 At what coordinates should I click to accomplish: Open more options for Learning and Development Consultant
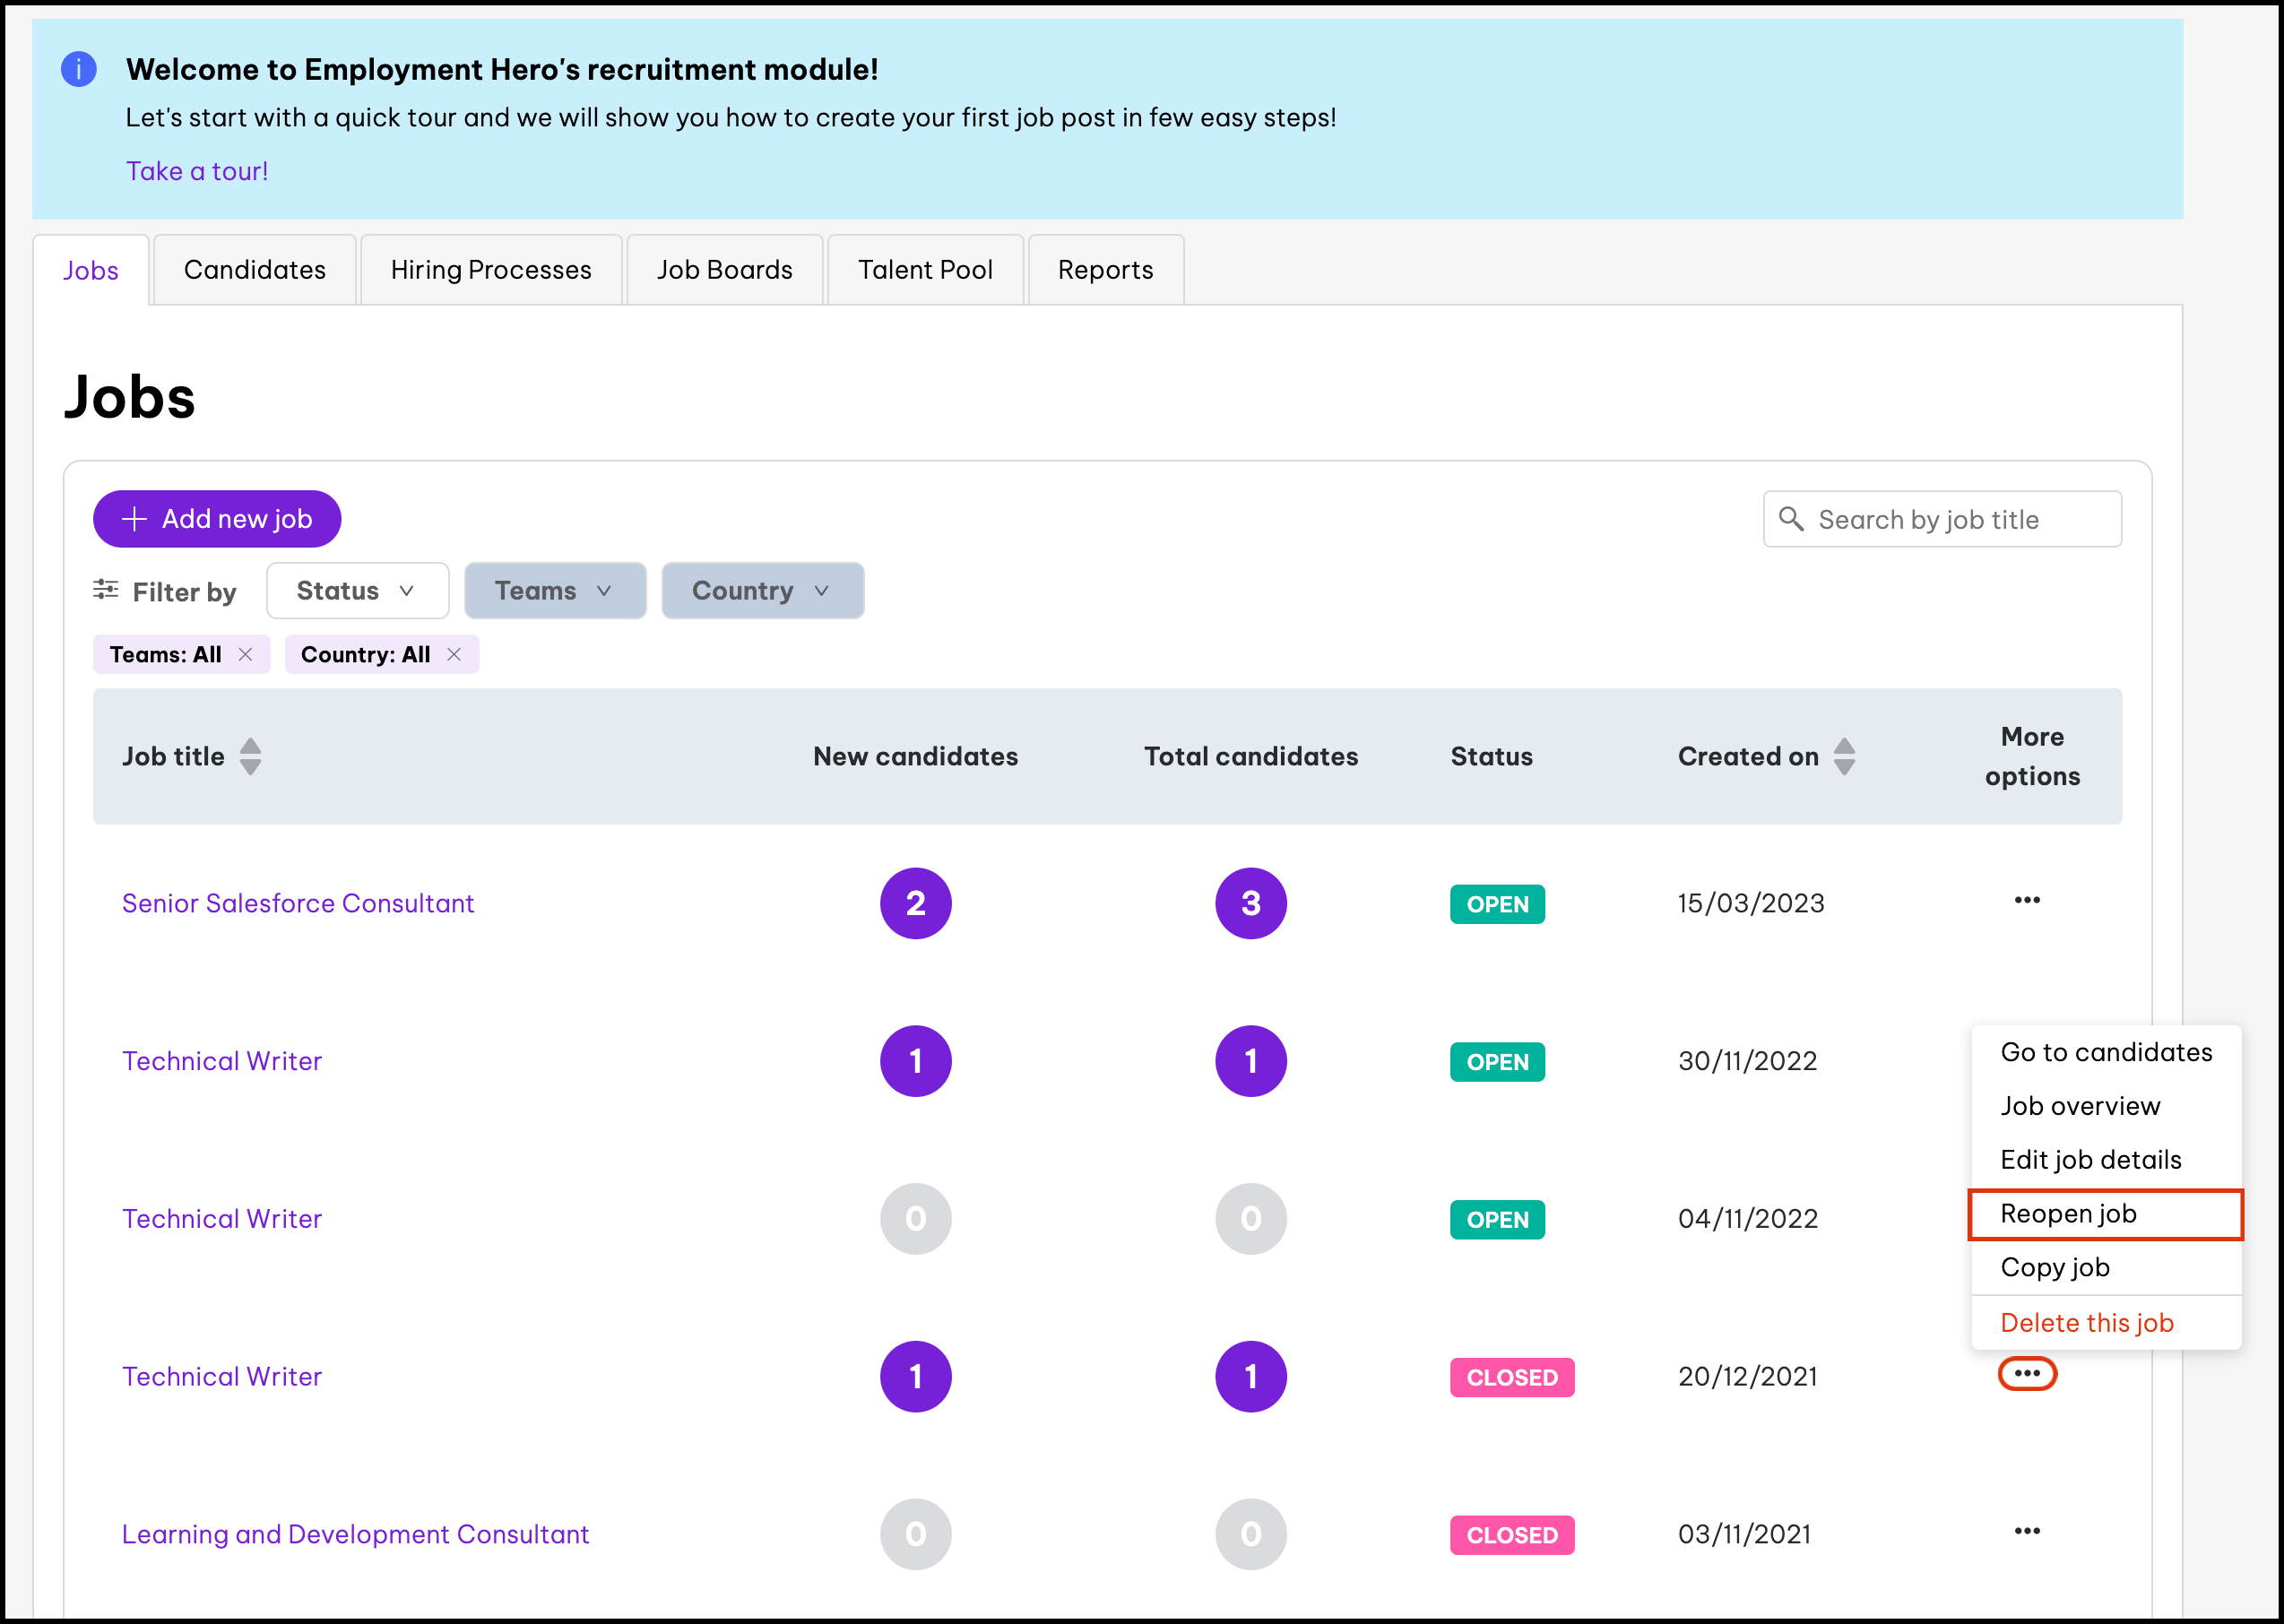2026,1532
